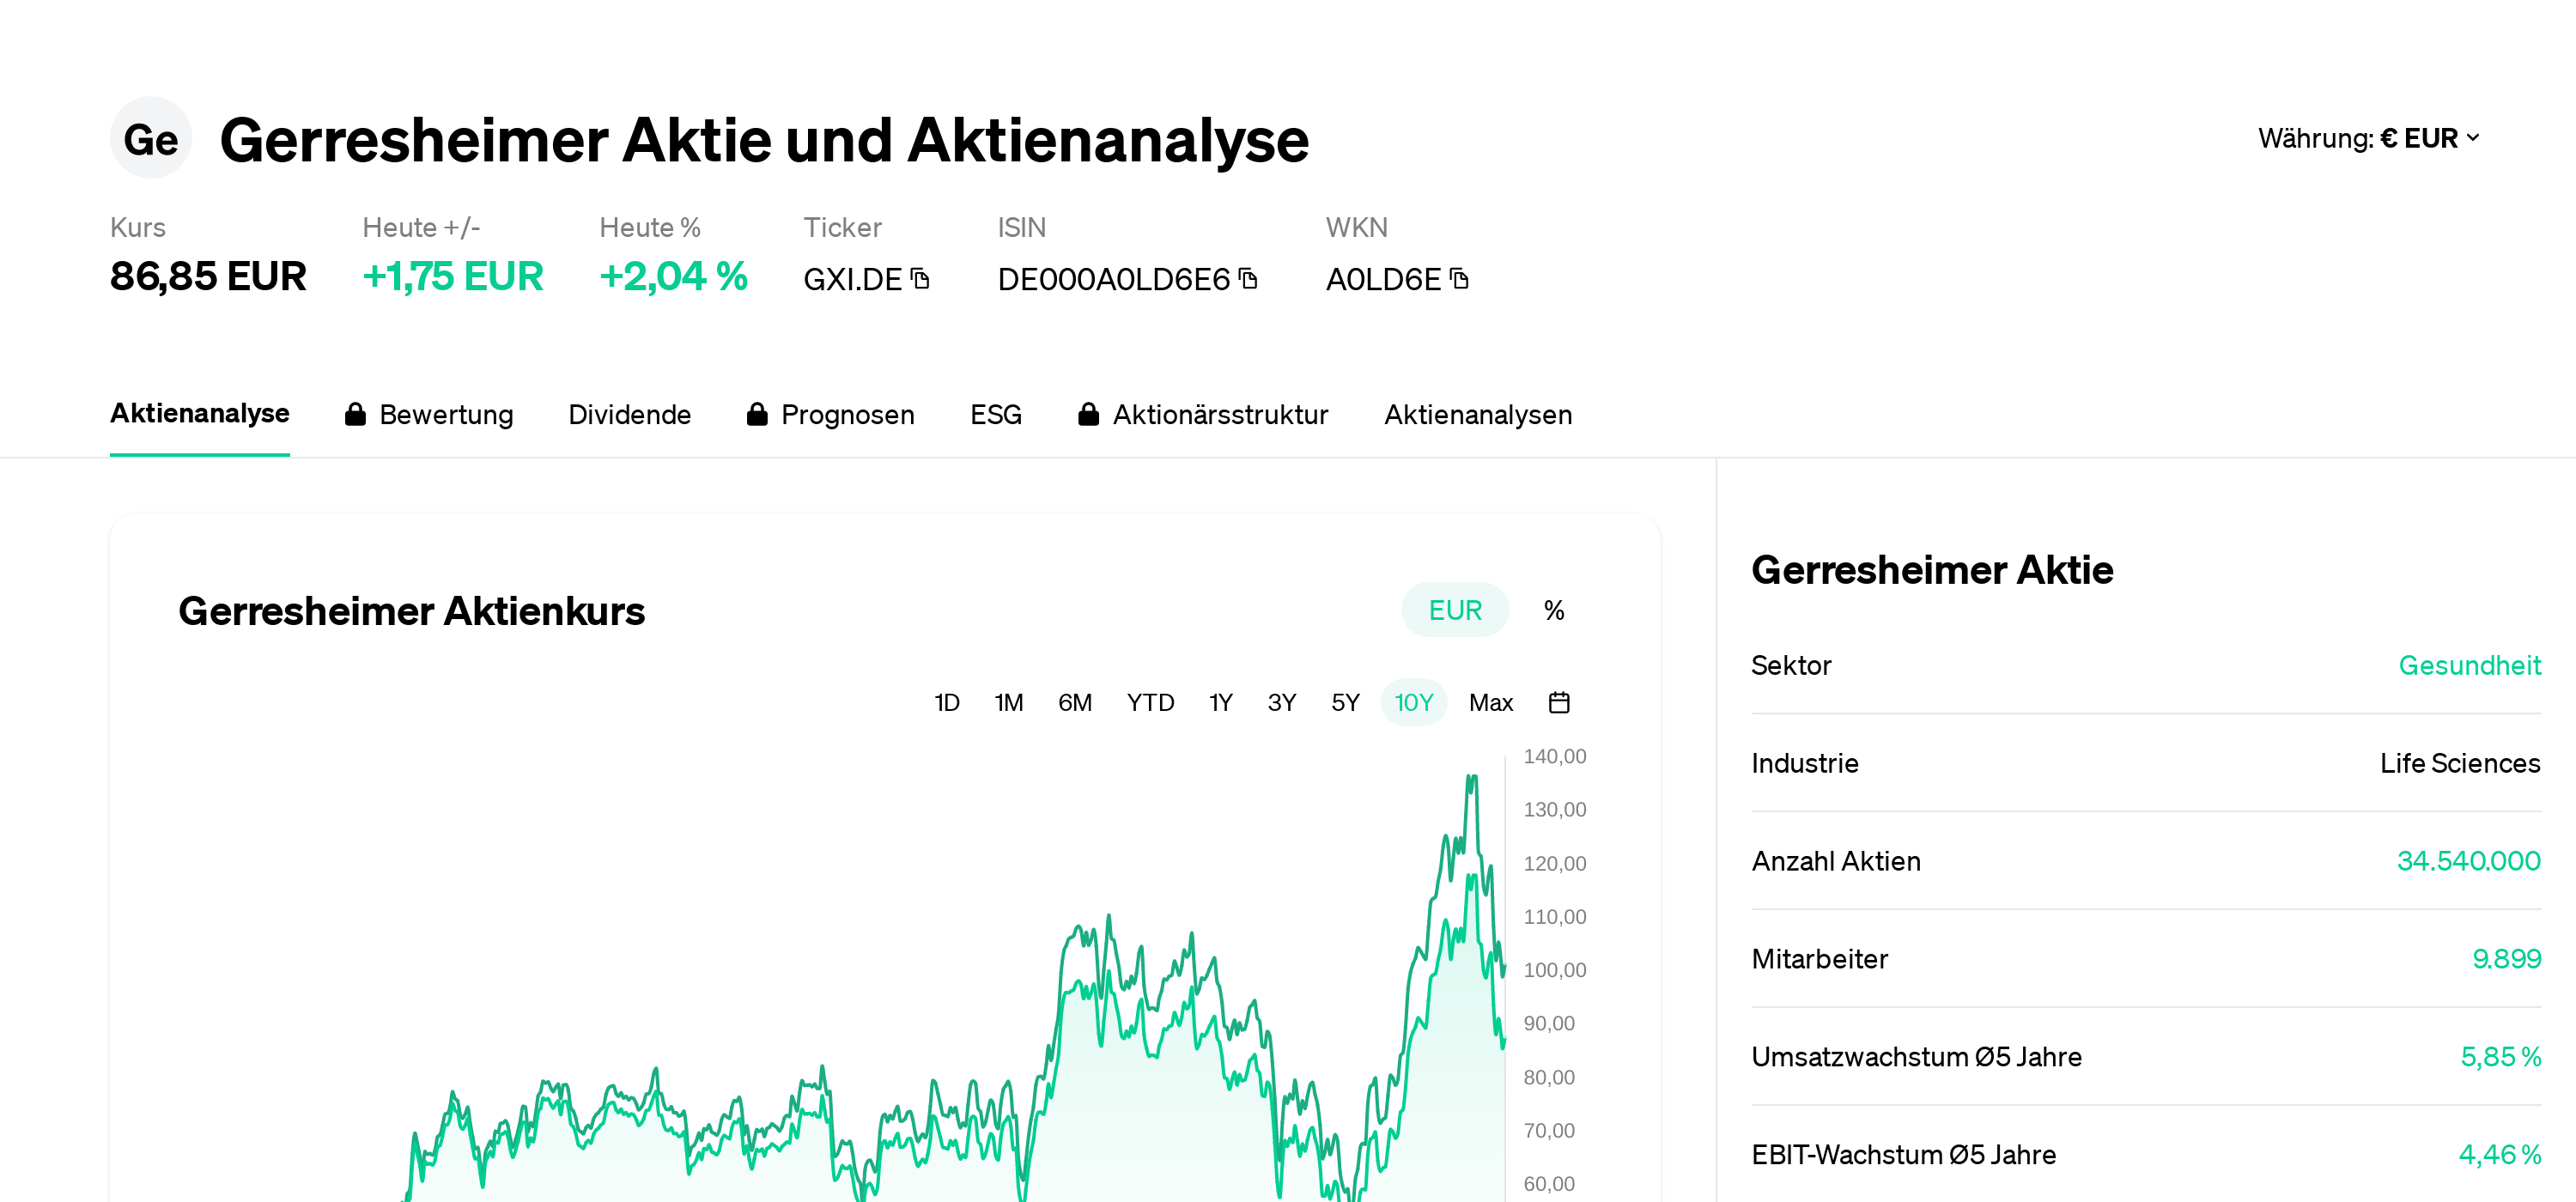Viewport: 2576px width, 1202px height.
Task: Switch to the ESG tab
Action: point(995,415)
